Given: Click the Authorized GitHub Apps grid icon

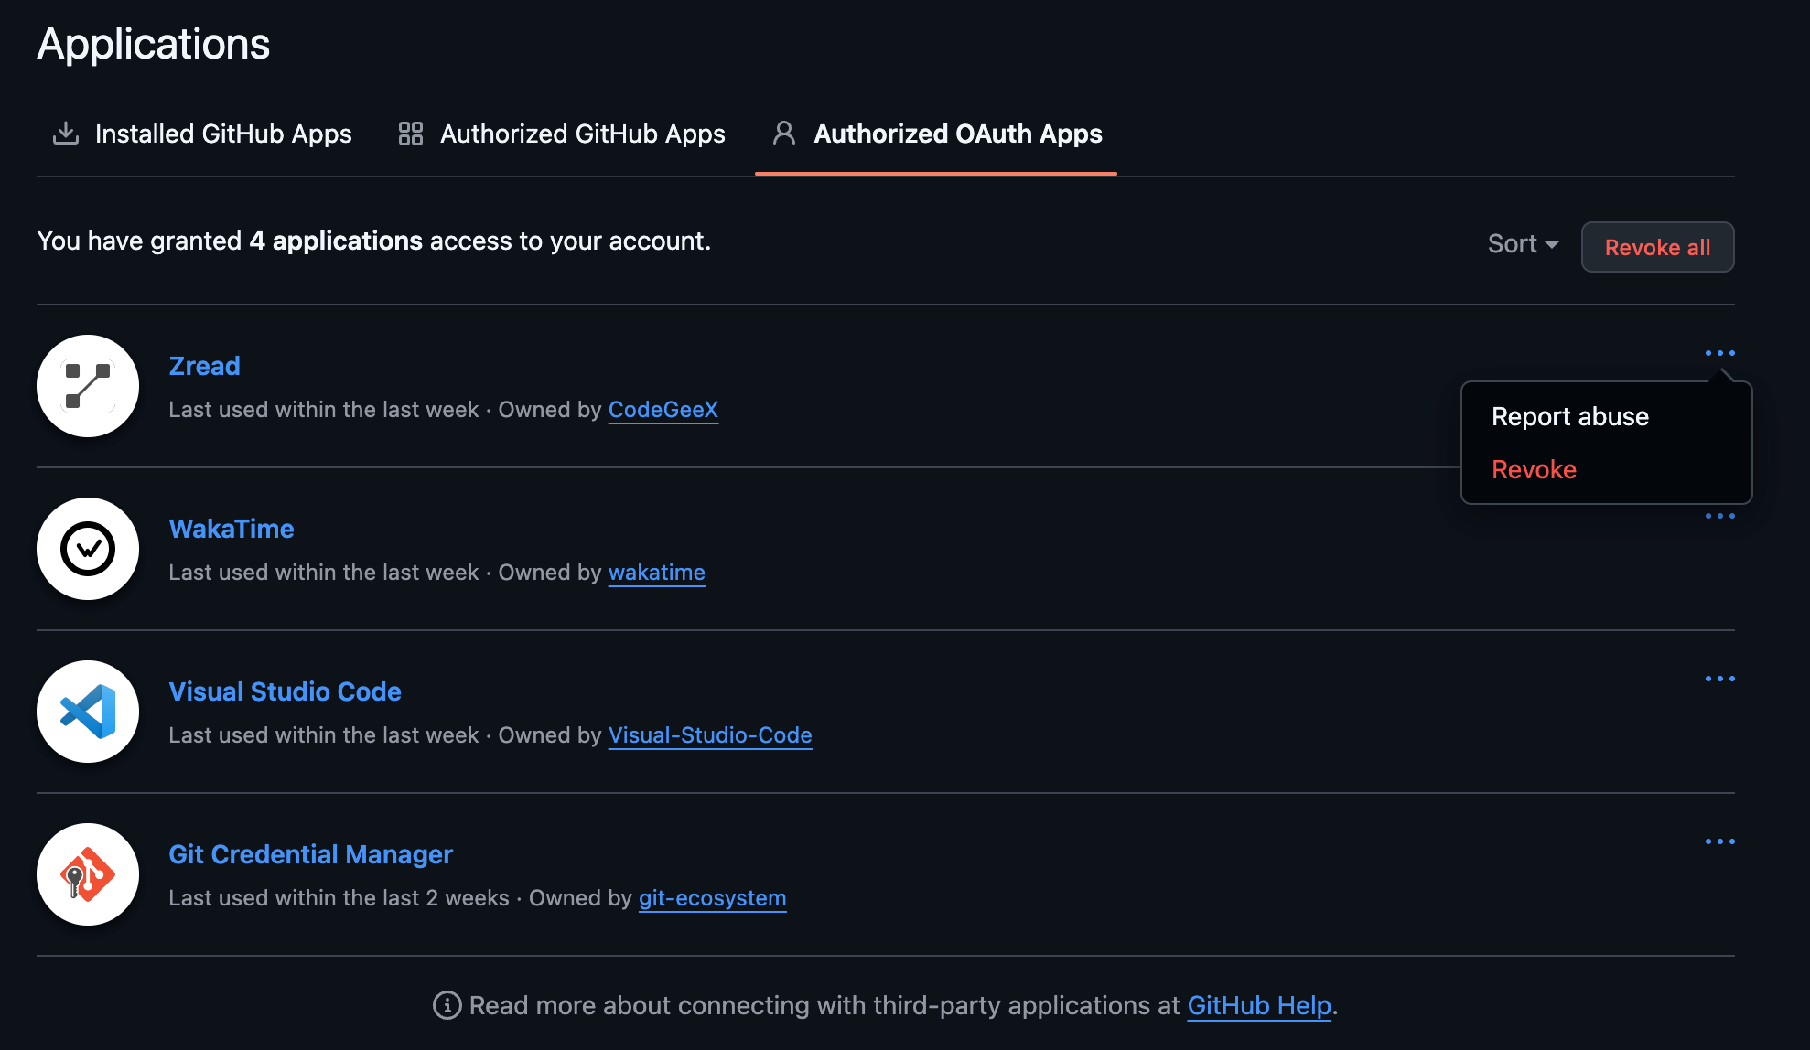Looking at the screenshot, I should 411,134.
